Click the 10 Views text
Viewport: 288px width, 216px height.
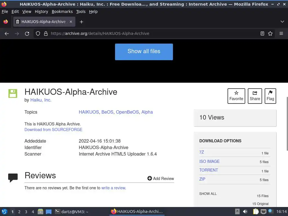212,118
